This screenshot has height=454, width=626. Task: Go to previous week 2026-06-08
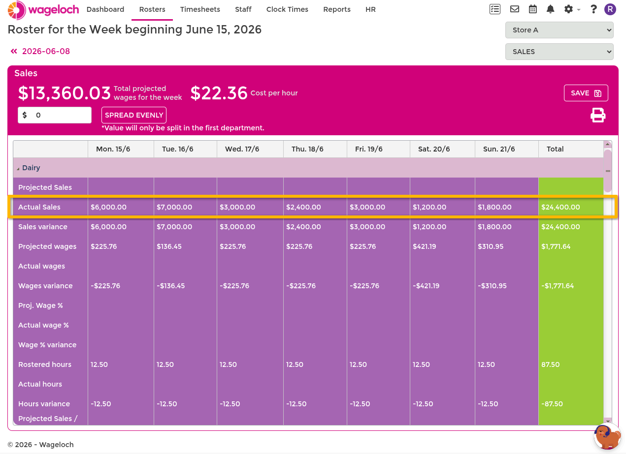point(40,51)
